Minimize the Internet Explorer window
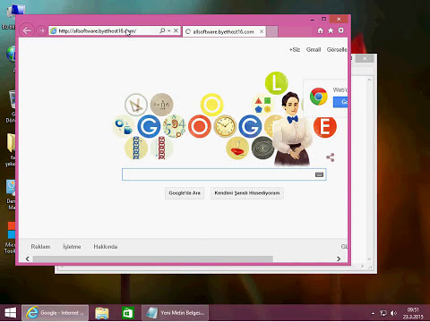Image resolution: width=430 pixels, height=322 pixels. (x=313, y=20)
